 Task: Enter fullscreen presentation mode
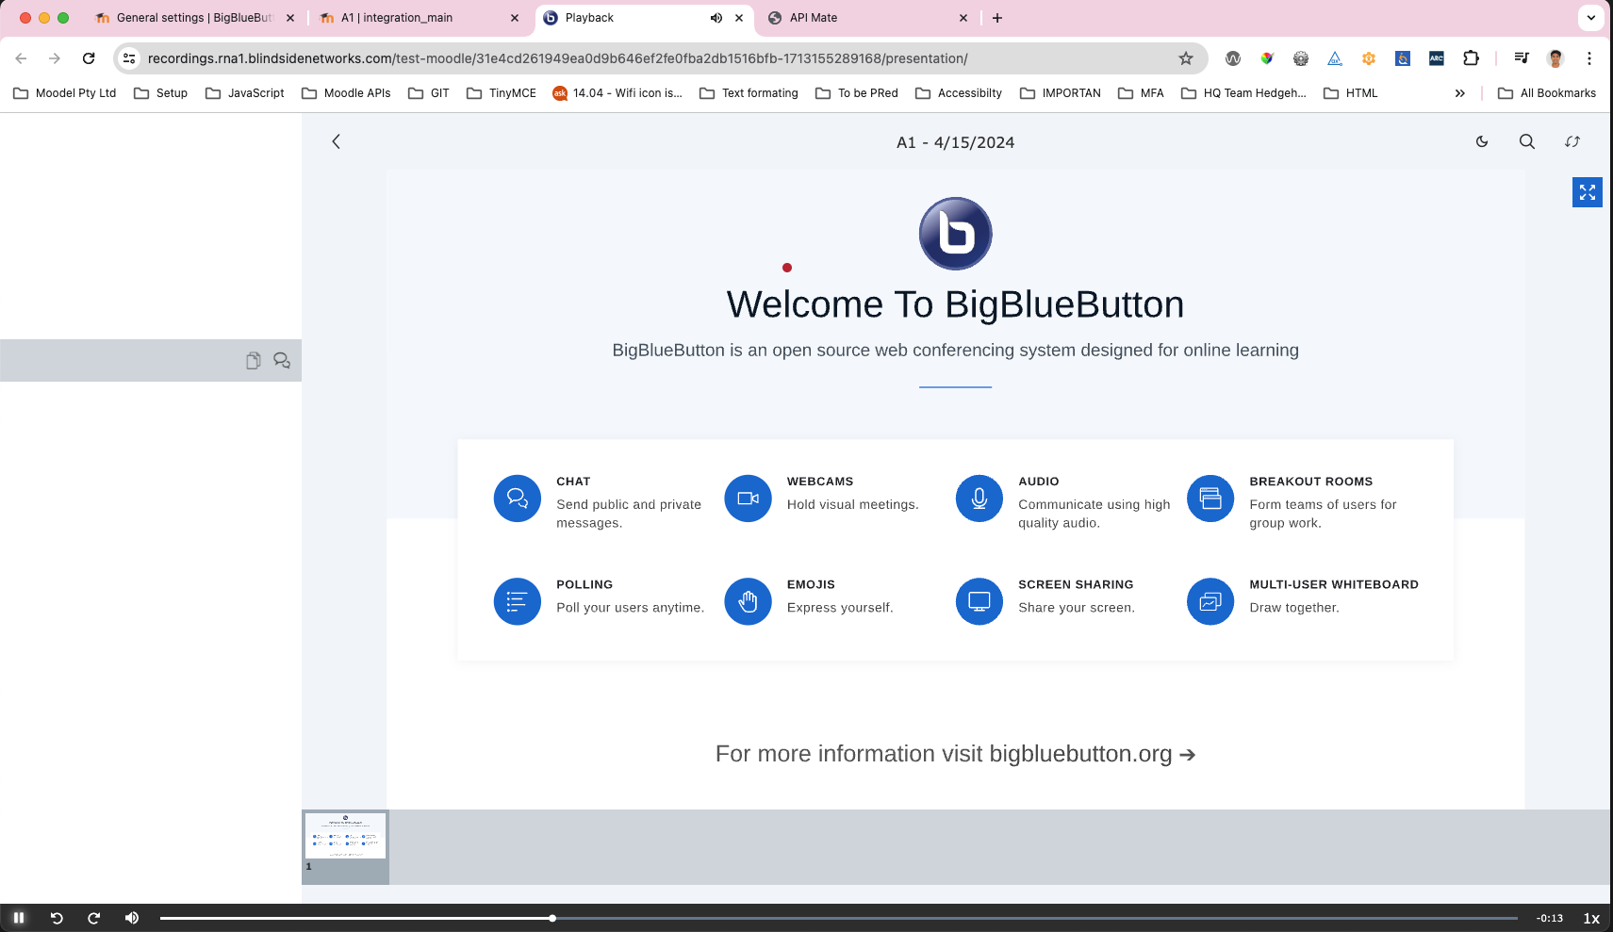click(1588, 192)
